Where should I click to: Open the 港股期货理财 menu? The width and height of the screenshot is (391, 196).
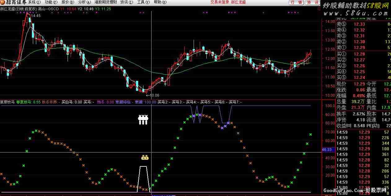[x=106, y=2]
